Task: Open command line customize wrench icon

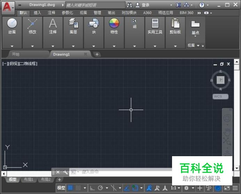Action: (x=65, y=172)
